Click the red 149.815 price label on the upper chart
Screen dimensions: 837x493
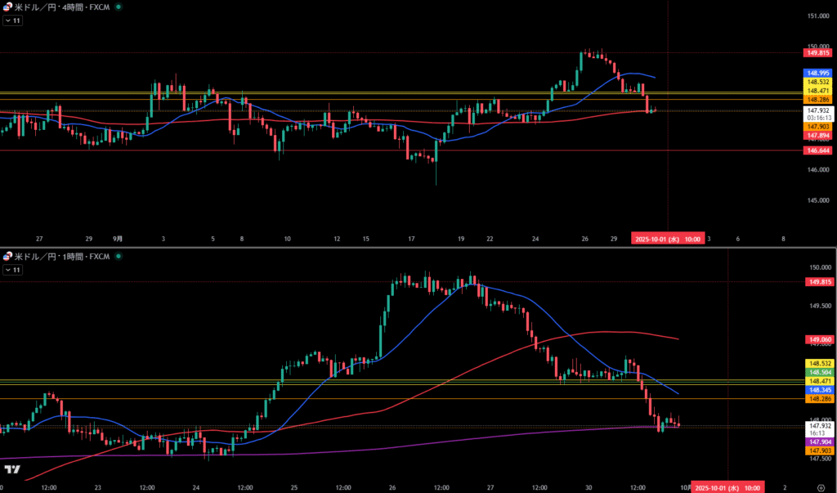[x=818, y=52]
